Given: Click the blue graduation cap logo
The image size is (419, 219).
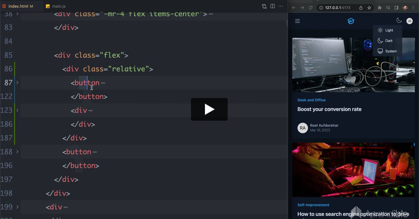Looking at the screenshot, I should (351, 21).
